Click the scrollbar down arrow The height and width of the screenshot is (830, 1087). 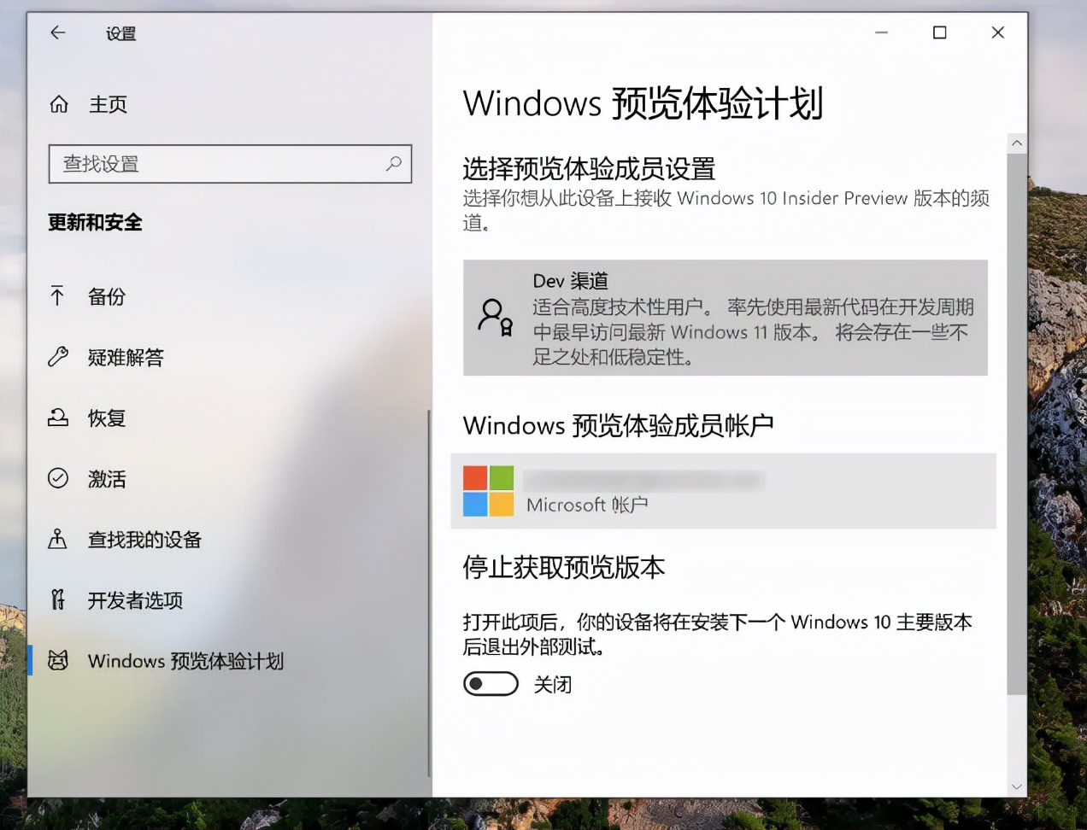tap(1017, 786)
